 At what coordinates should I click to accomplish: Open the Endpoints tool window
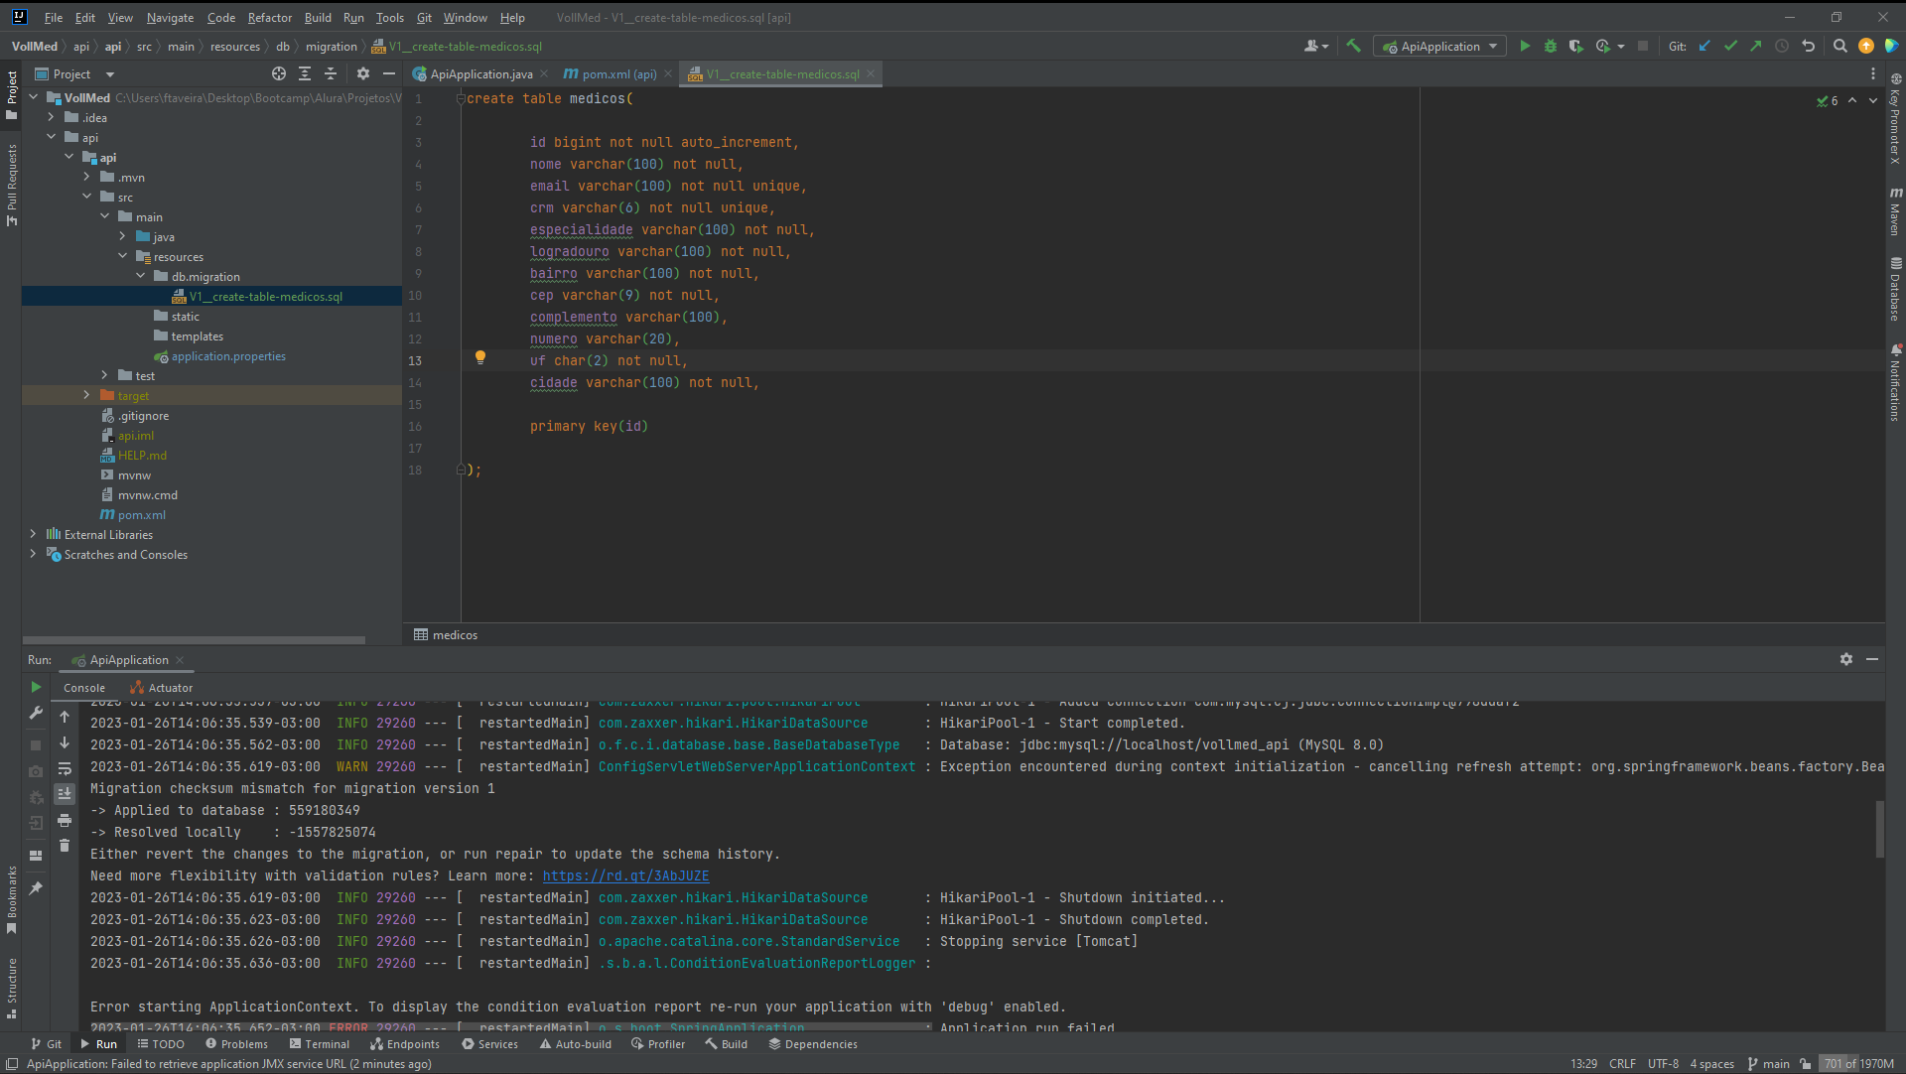click(x=404, y=1044)
